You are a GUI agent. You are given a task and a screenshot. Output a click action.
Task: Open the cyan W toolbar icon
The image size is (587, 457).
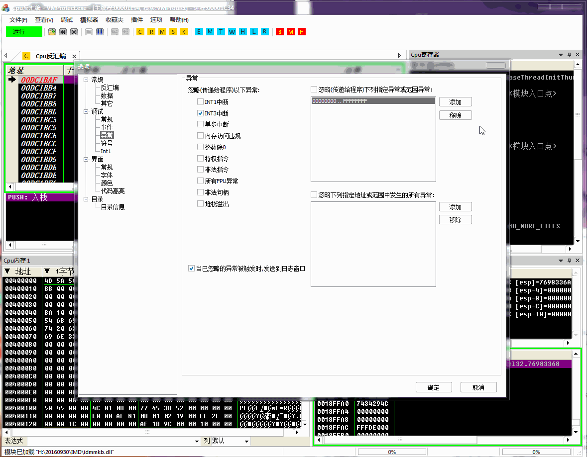232,32
